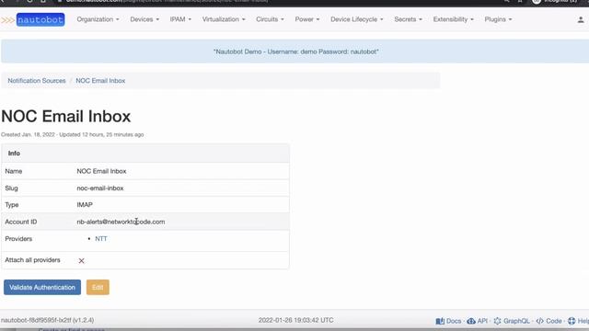Open the GraphQL link text in footer
589x331 pixels.
point(516,321)
